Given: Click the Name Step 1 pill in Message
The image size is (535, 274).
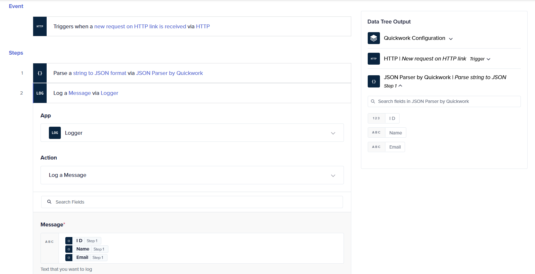Looking at the screenshot, I should 87,249.
